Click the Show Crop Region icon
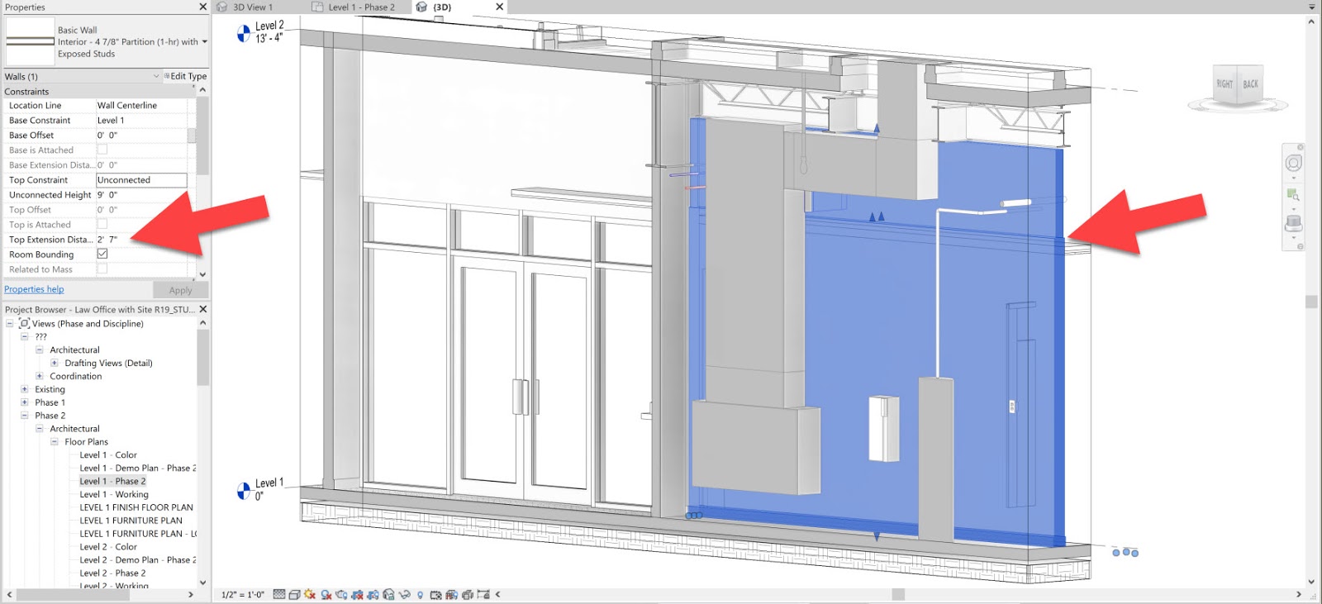This screenshot has height=604, width=1322. pyautogui.click(x=373, y=594)
